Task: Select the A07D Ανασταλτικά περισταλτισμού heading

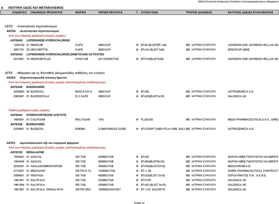Action: (31, 26)
